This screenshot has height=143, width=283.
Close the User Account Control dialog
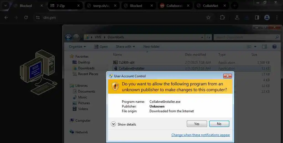(227, 76)
